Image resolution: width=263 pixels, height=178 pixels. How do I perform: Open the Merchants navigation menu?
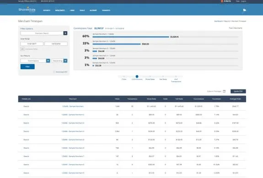coord(60,11)
